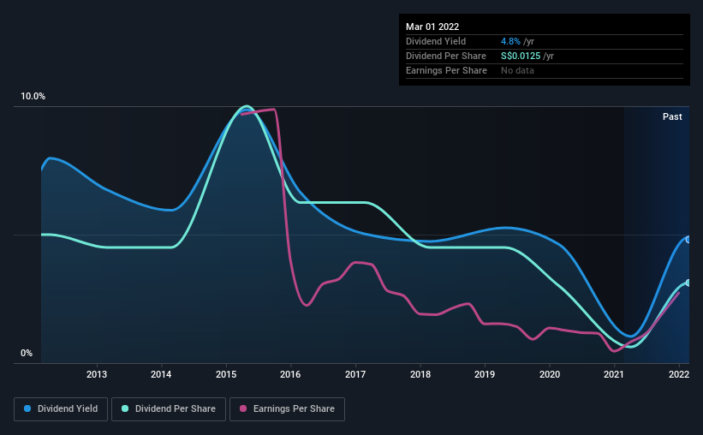Click the 2021 x-axis label
This screenshot has height=435, width=703.
614,374
